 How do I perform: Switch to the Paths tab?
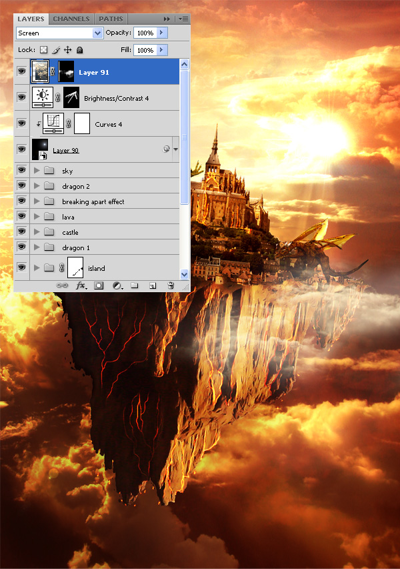coord(111,19)
